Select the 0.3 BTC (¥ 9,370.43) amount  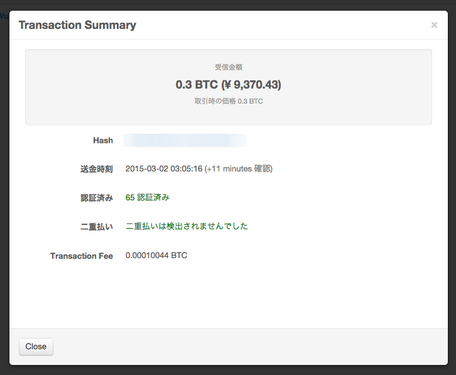click(x=228, y=84)
